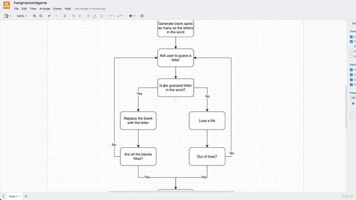Click the Delete trash icon

click(65, 16)
